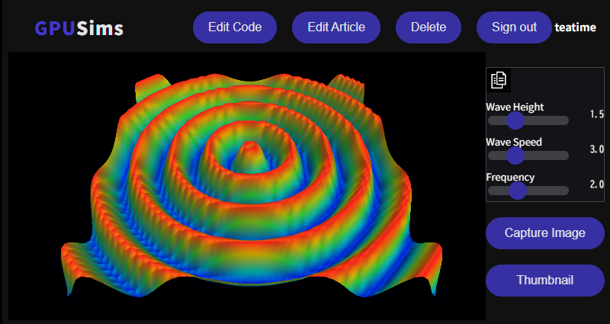Click the Frequency label
Image resolution: width=610 pixels, height=324 pixels.
[510, 178]
